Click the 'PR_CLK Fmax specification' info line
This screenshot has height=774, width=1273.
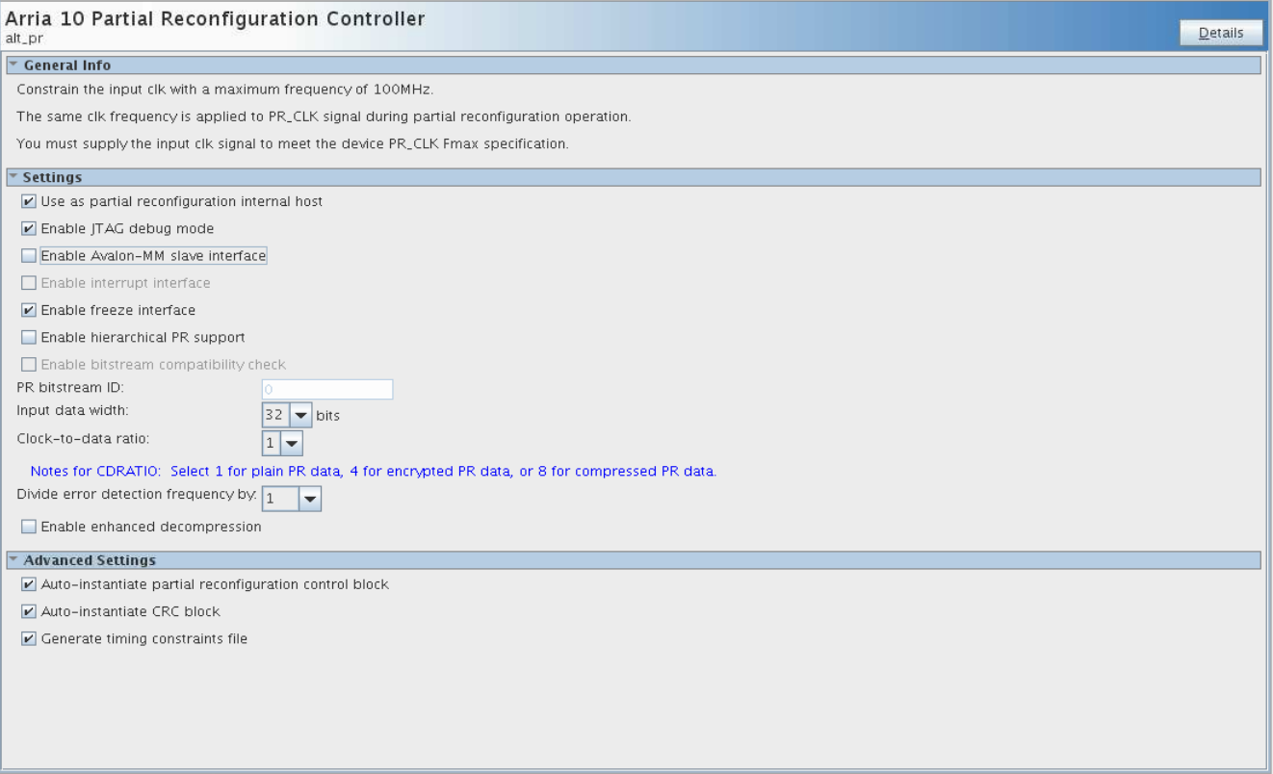tap(294, 144)
